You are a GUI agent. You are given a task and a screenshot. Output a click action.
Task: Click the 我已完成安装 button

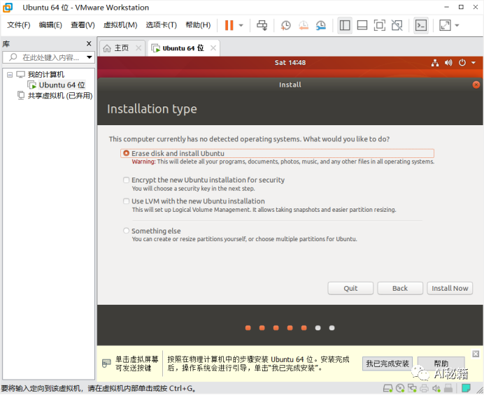coord(387,364)
